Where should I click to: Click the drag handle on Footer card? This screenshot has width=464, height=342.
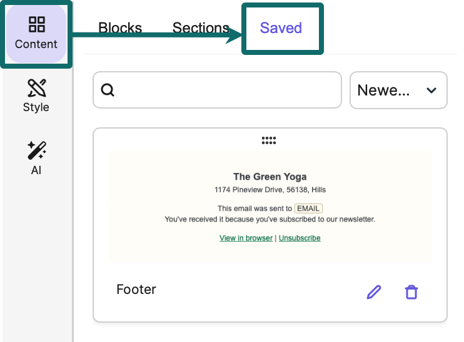click(269, 140)
